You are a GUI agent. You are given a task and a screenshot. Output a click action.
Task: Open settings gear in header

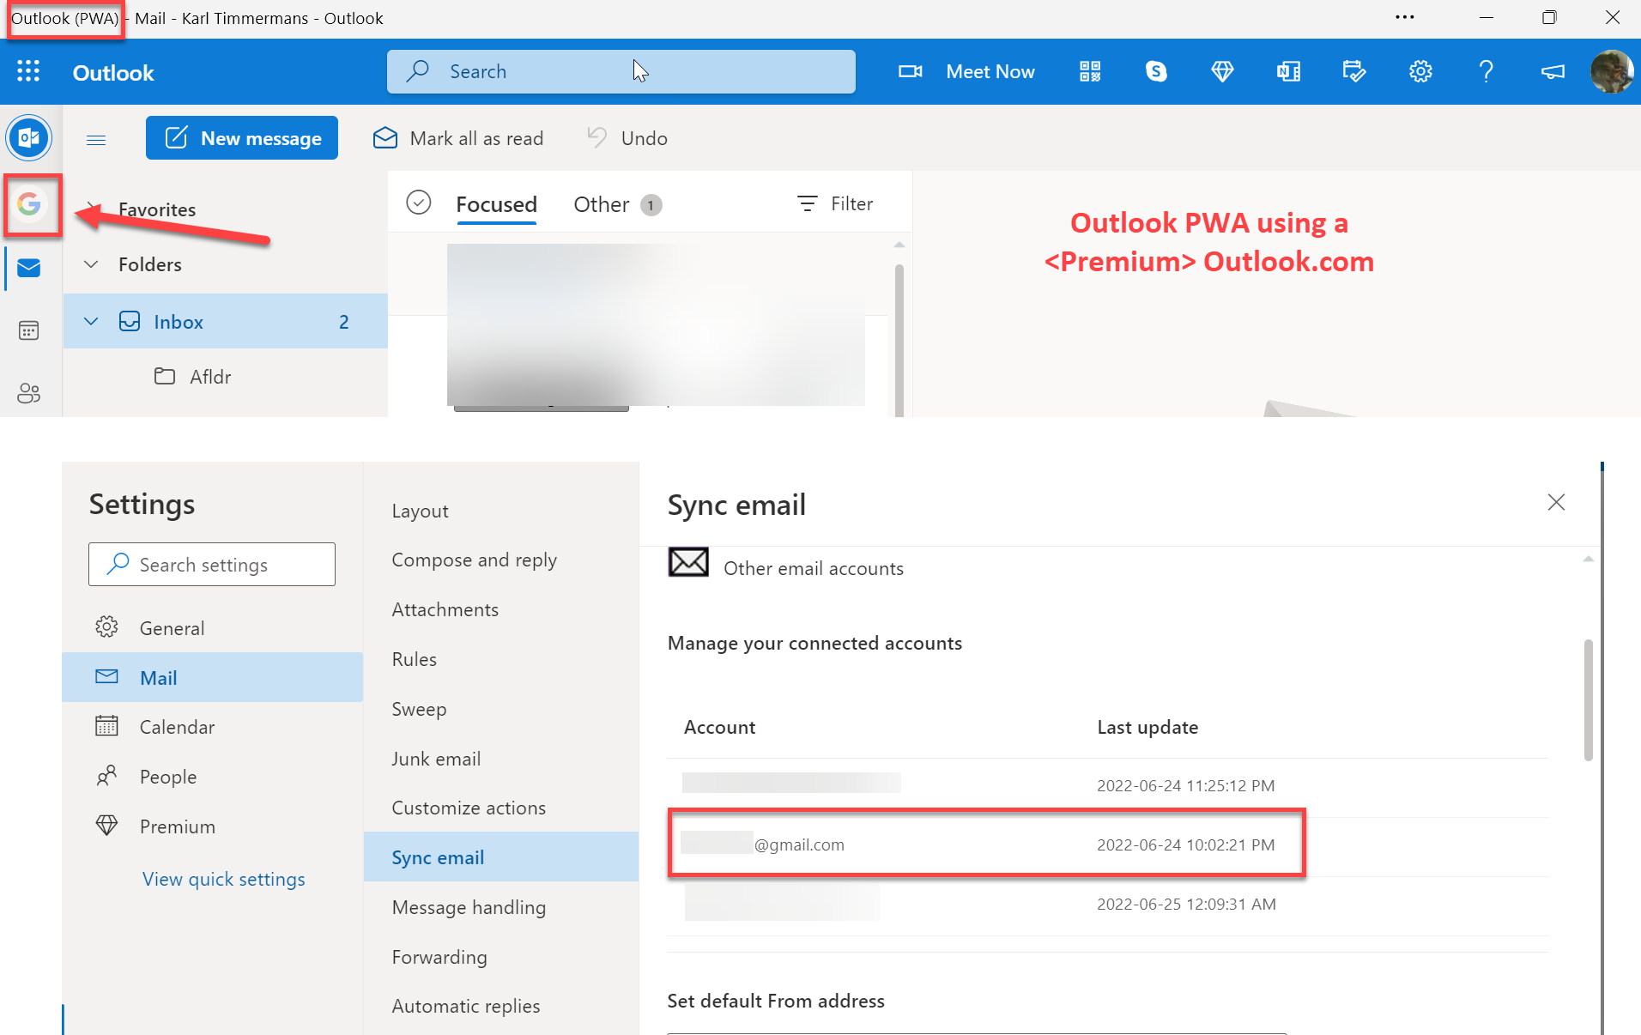(x=1420, y=71)
